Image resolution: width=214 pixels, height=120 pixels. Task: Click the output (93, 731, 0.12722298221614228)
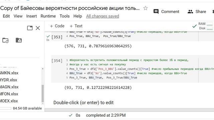[x=98, y=87]
